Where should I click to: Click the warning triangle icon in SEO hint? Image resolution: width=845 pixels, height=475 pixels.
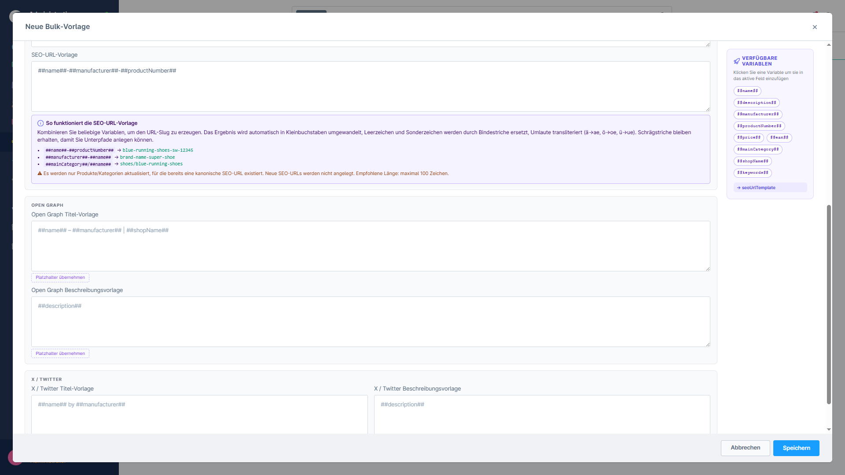click(40, 174)
